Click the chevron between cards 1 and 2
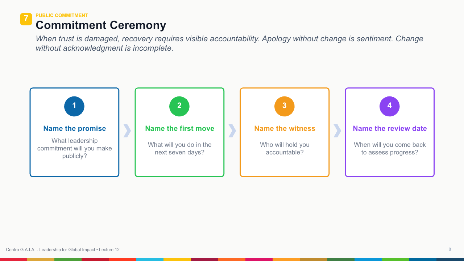The height and width of the screenshot is (261, 464). point(127,130)
